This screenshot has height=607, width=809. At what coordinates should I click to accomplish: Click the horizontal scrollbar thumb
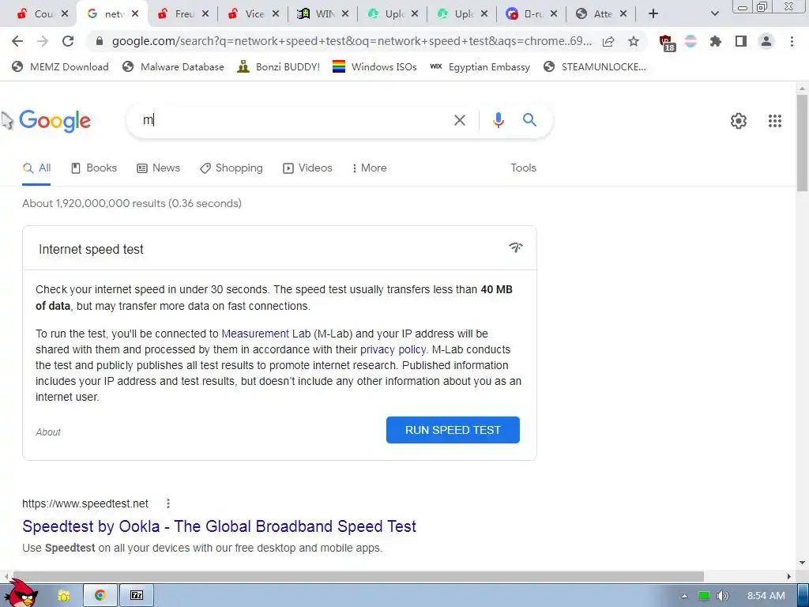(x=359, y=576)
